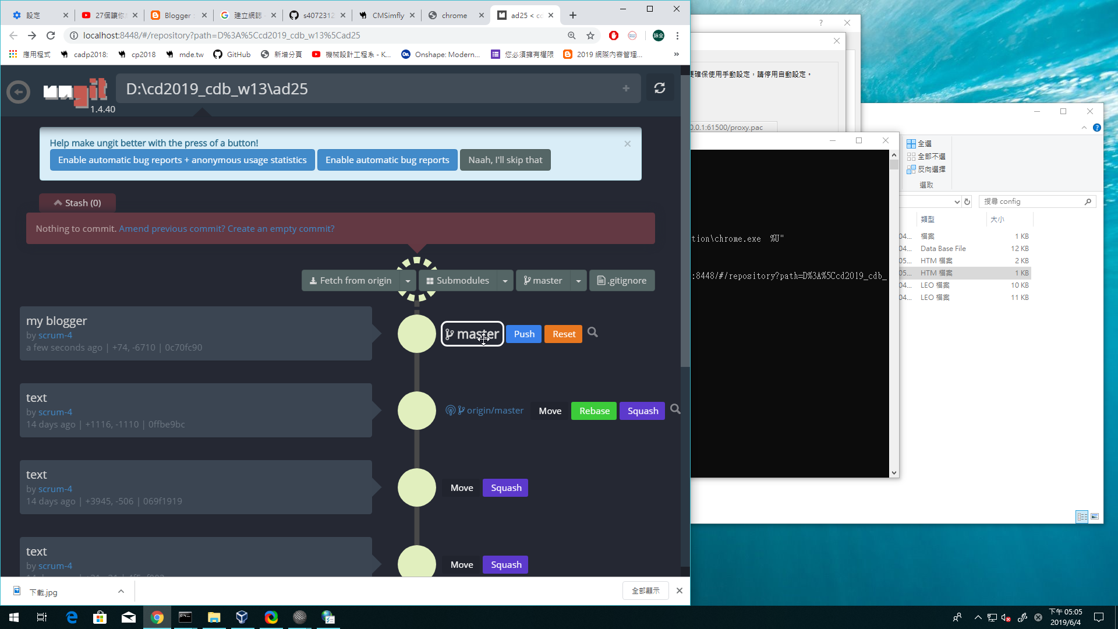Switch to Chrome on the taskbar
The height and width of the screenshot is (629, 1118).
tap(157, 617)
